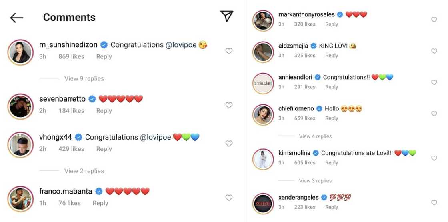
Task: Reply to eldzsmejia's KING LOVI comment
Action: 332,56
